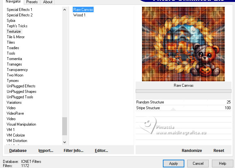This screenshot has height=168, width=235.
Task: Select Visual Manipulation category
Action: 21,124
